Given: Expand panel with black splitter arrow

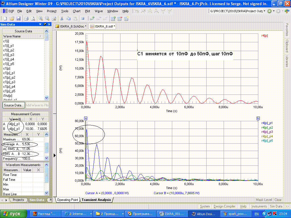Looking at the screenshot, I should tap(55, 155).
